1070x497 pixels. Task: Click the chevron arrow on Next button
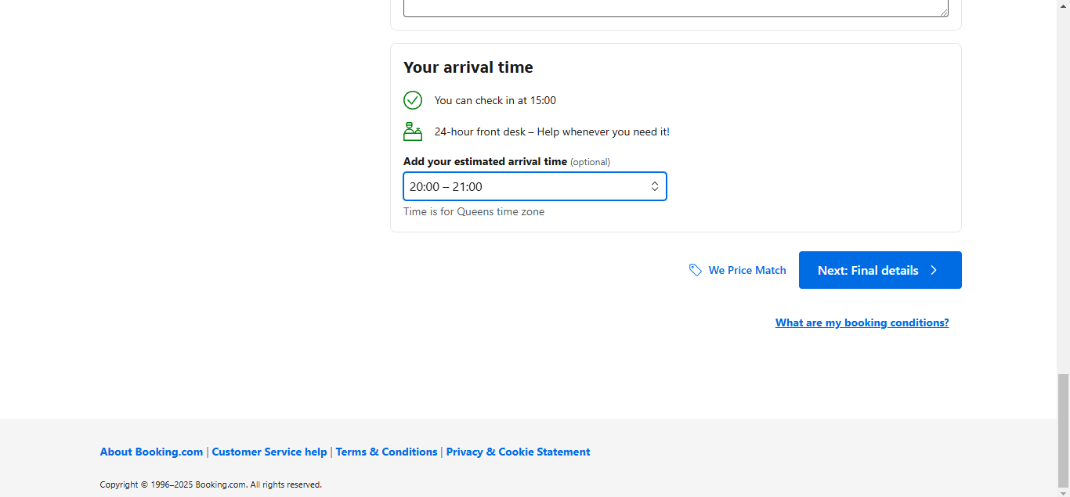pos(934,270)
